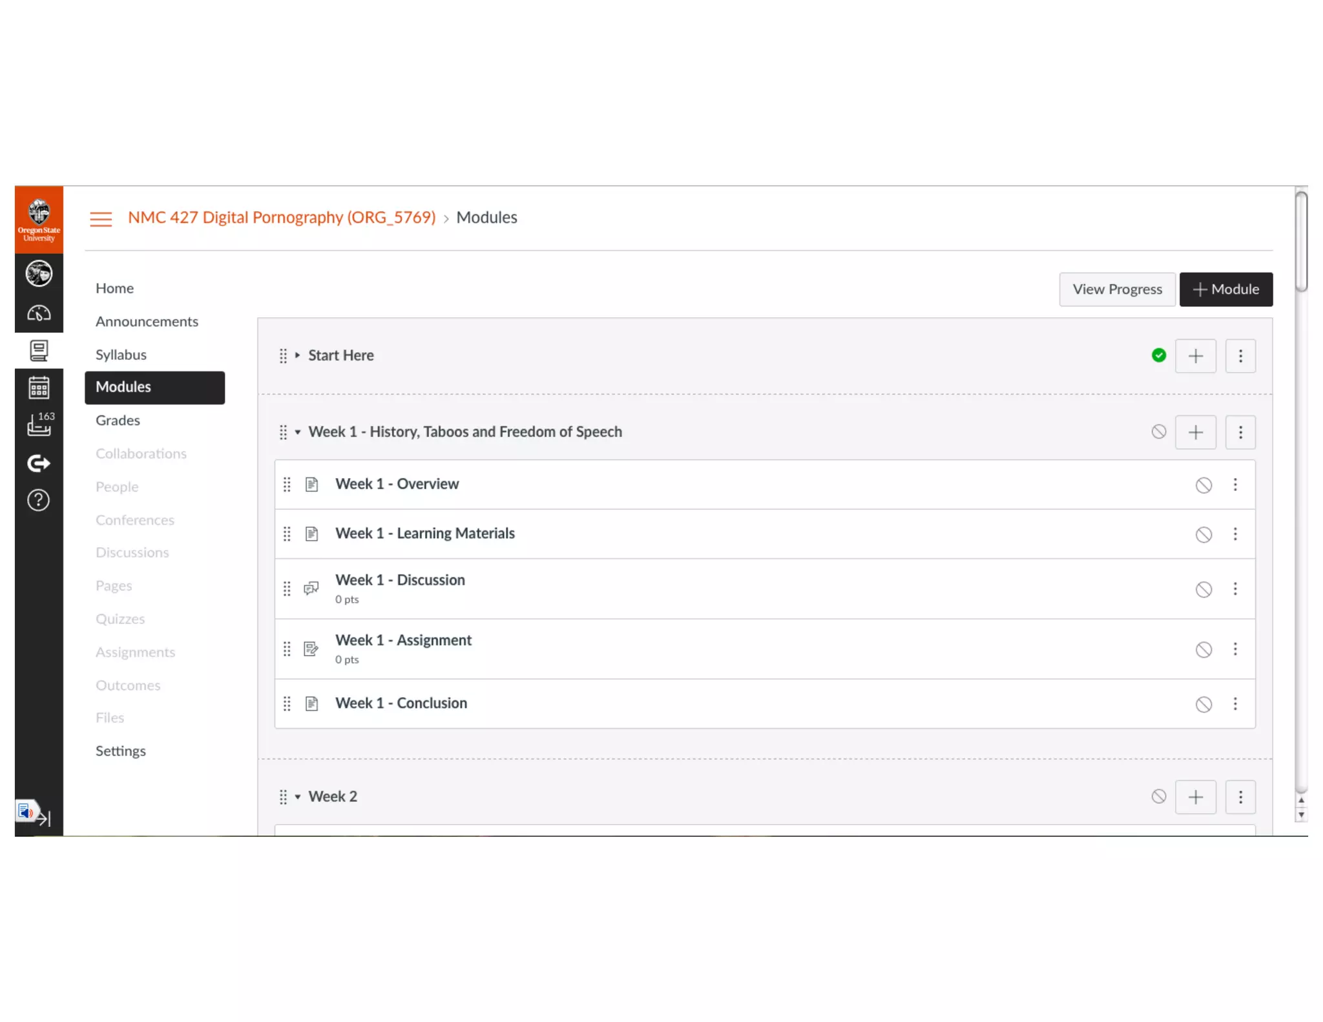The image size is (1323, 1022).
Task: Open the Inbox with 163 badge
Action: click(39, 424)
